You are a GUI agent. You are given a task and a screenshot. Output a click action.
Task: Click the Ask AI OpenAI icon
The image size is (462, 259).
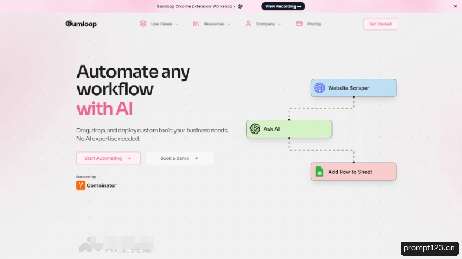pos(255,128)
